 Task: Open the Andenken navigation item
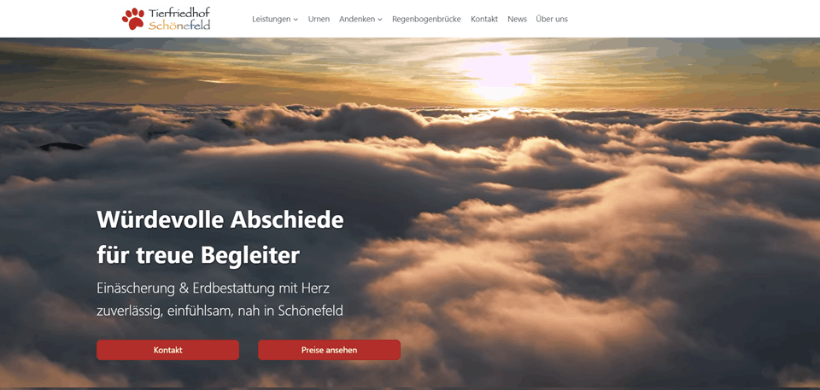point(357,19)
